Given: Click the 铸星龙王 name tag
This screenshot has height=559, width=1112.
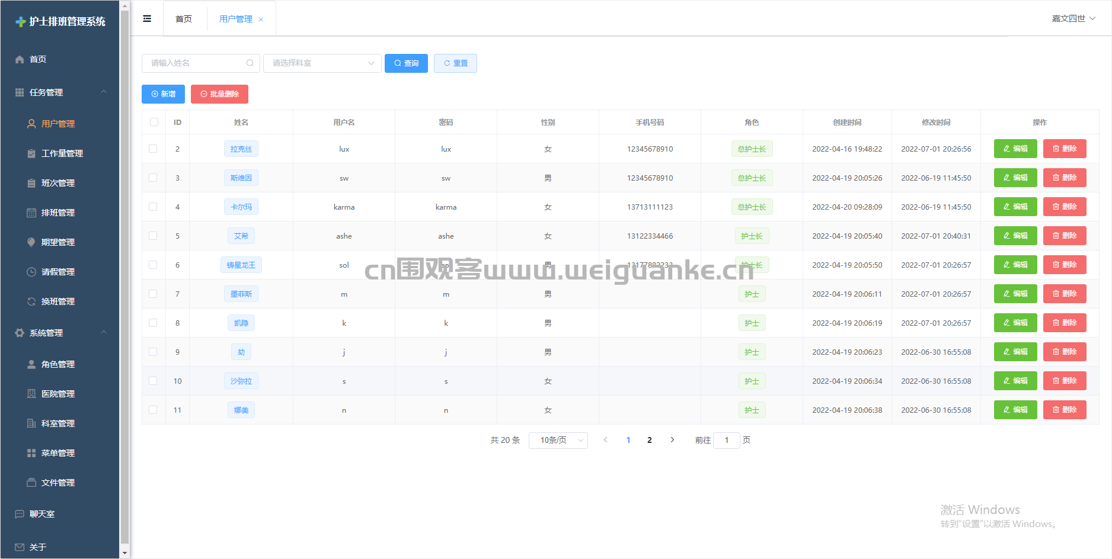Looking at the screenshot, I should click(241, 265).
